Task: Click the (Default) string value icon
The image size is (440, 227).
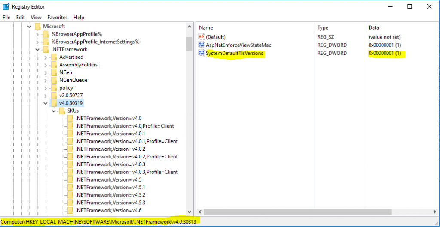Action: coord(202,37)
